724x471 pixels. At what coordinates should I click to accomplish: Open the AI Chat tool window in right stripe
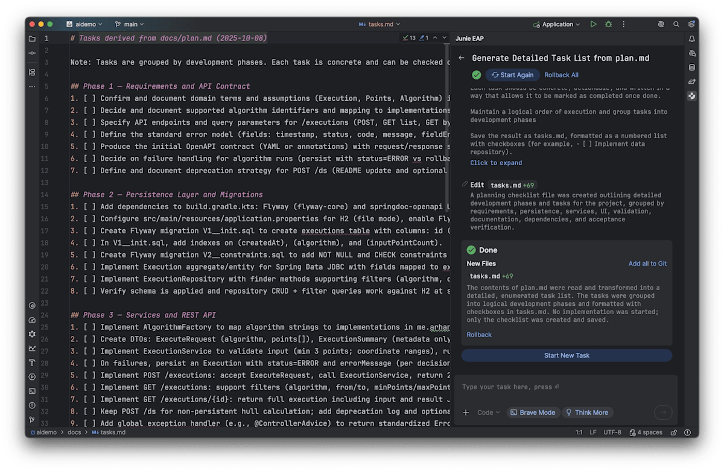tap(692, 53)
